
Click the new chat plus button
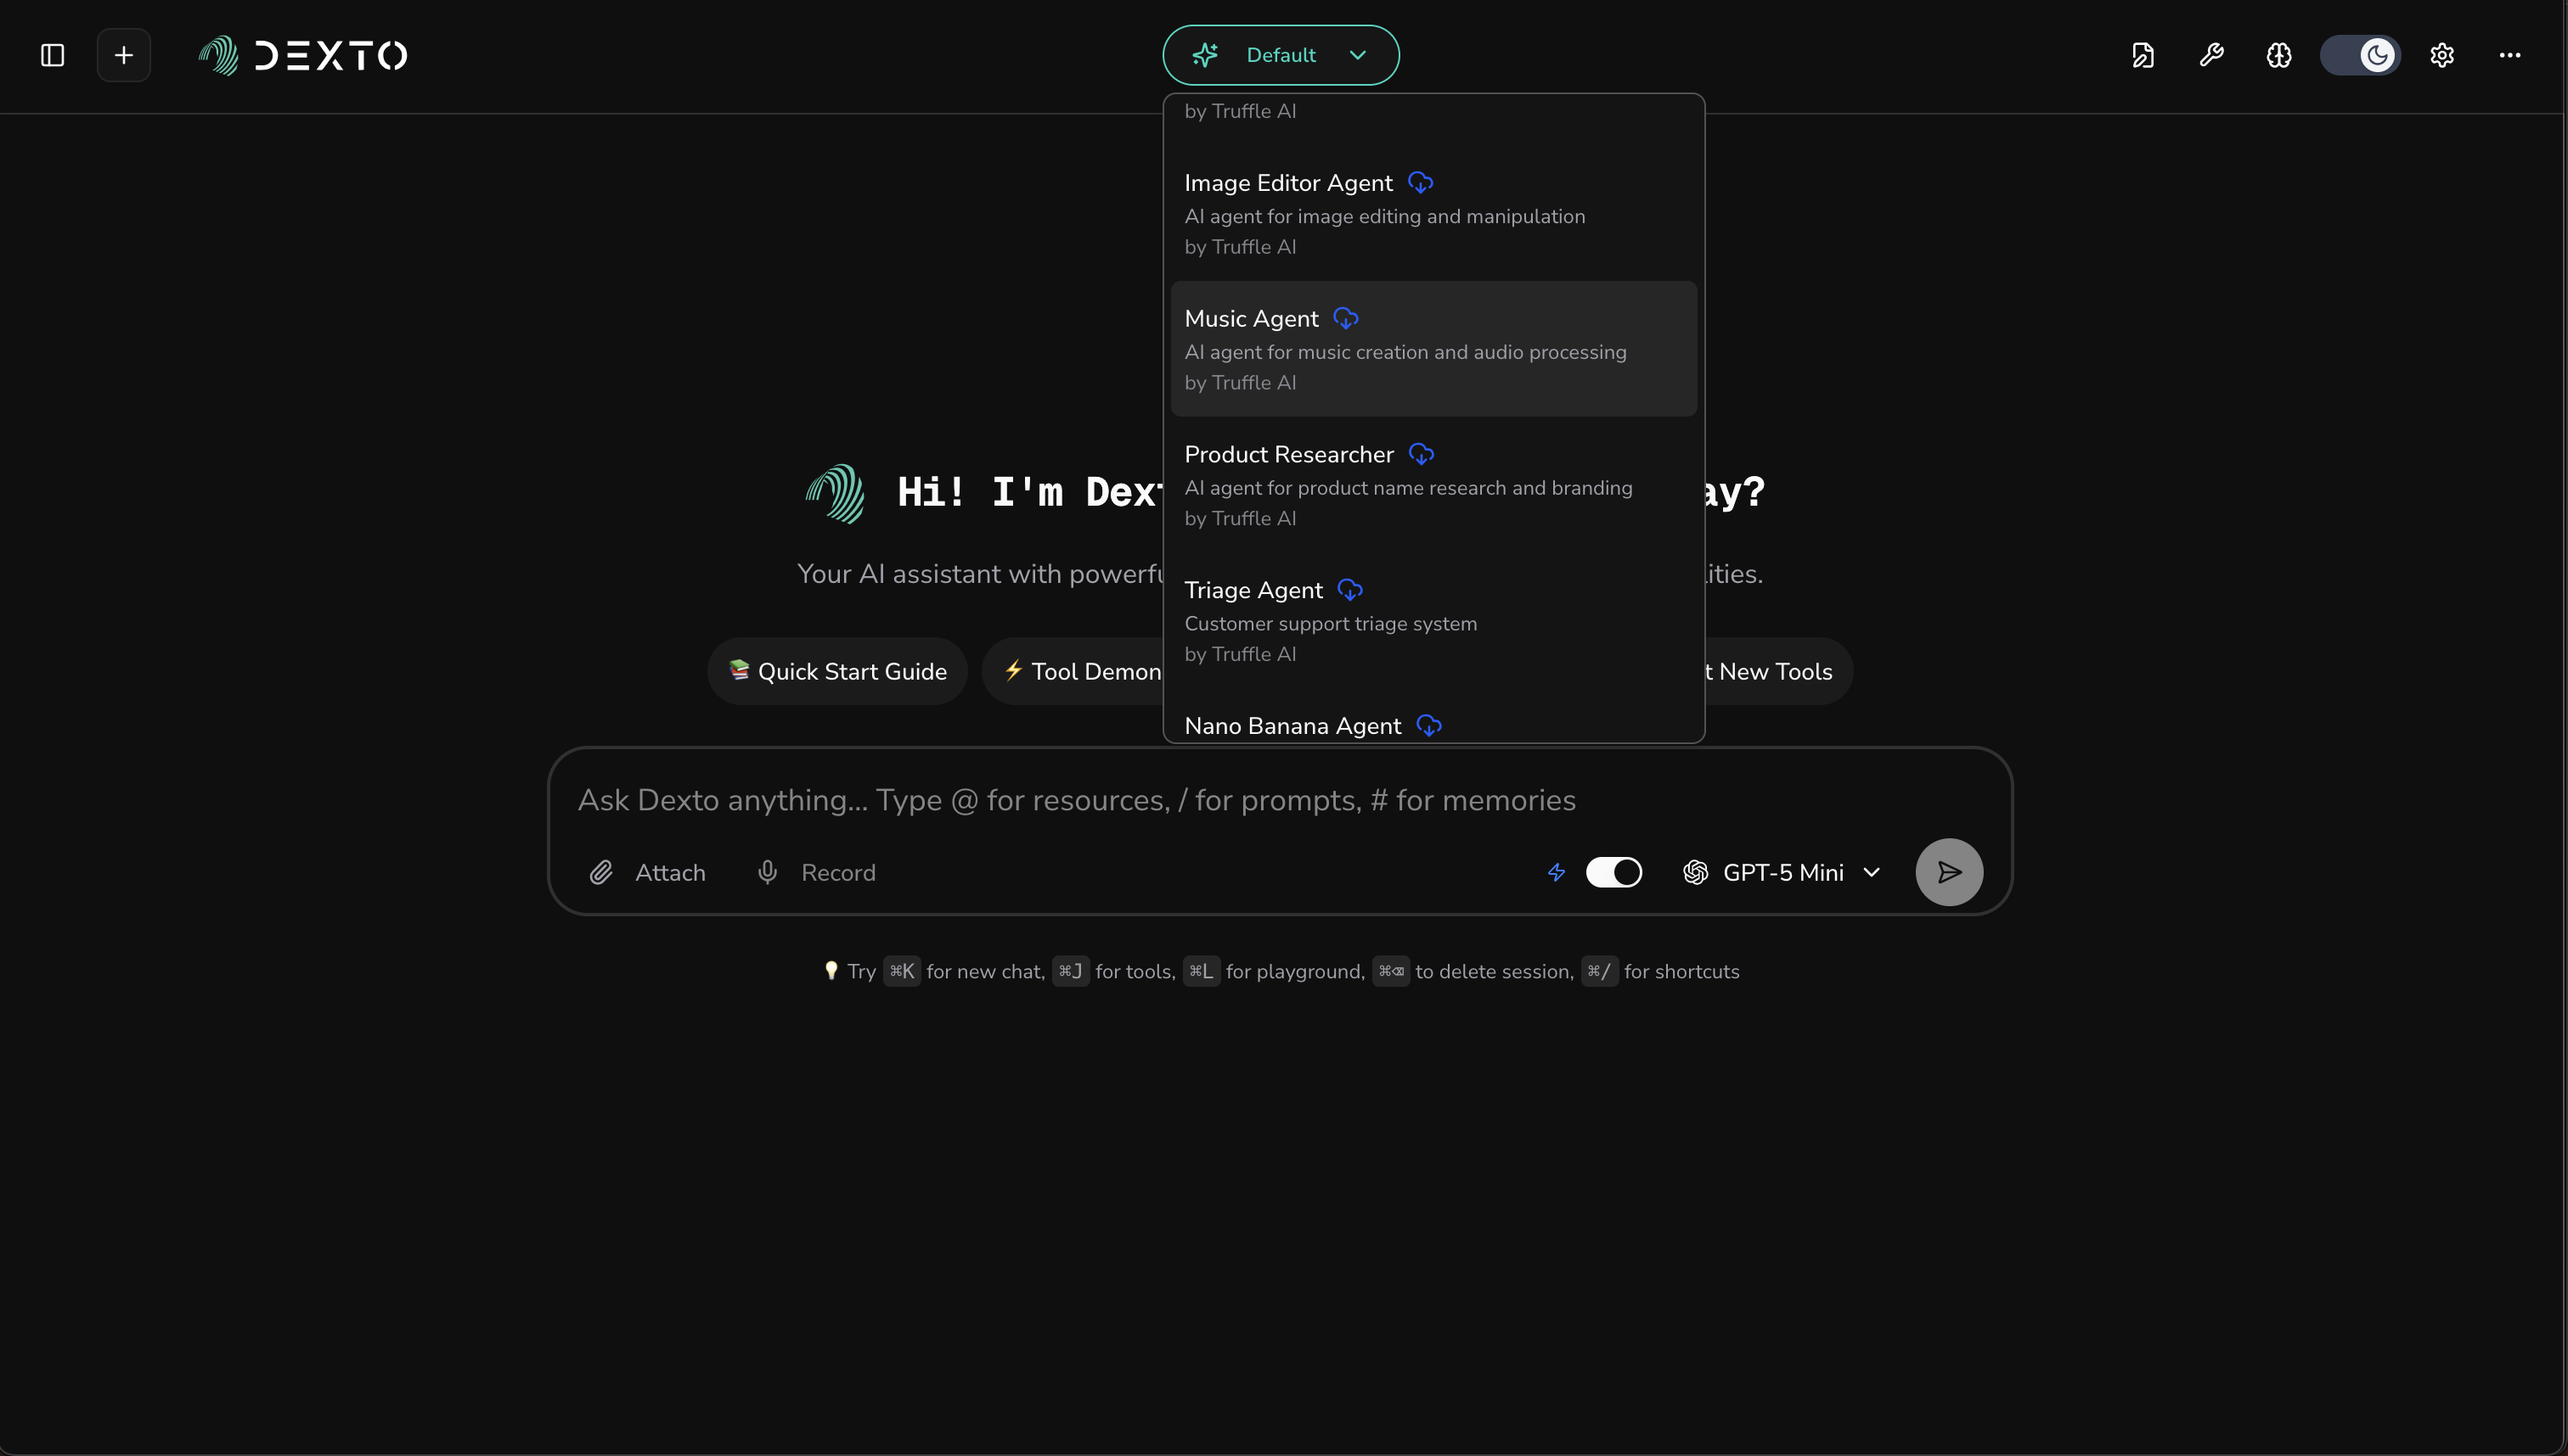pyautogui.click(x=123, y=55)
